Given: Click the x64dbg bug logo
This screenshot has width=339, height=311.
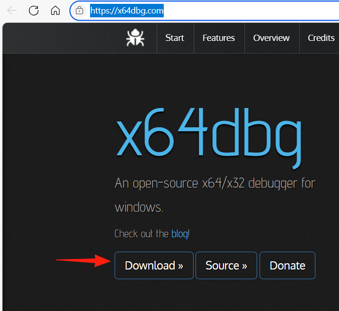Looking at the screenshot, I should pos(135,38).
